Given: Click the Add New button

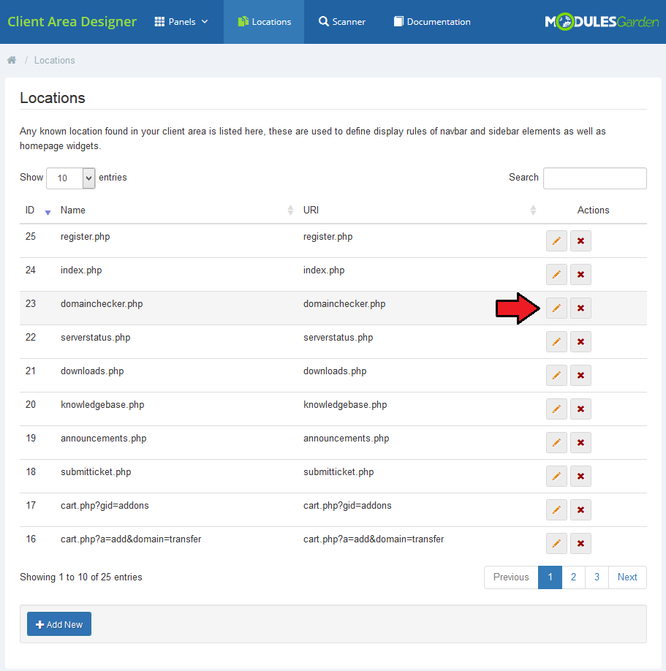Looking at the screenshot, I should [59, 624].
